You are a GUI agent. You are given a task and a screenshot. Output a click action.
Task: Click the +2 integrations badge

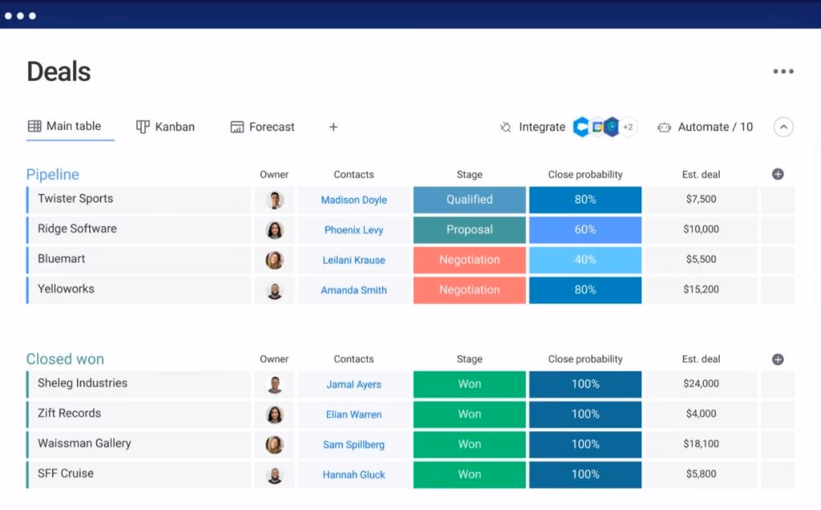point(628,127)
